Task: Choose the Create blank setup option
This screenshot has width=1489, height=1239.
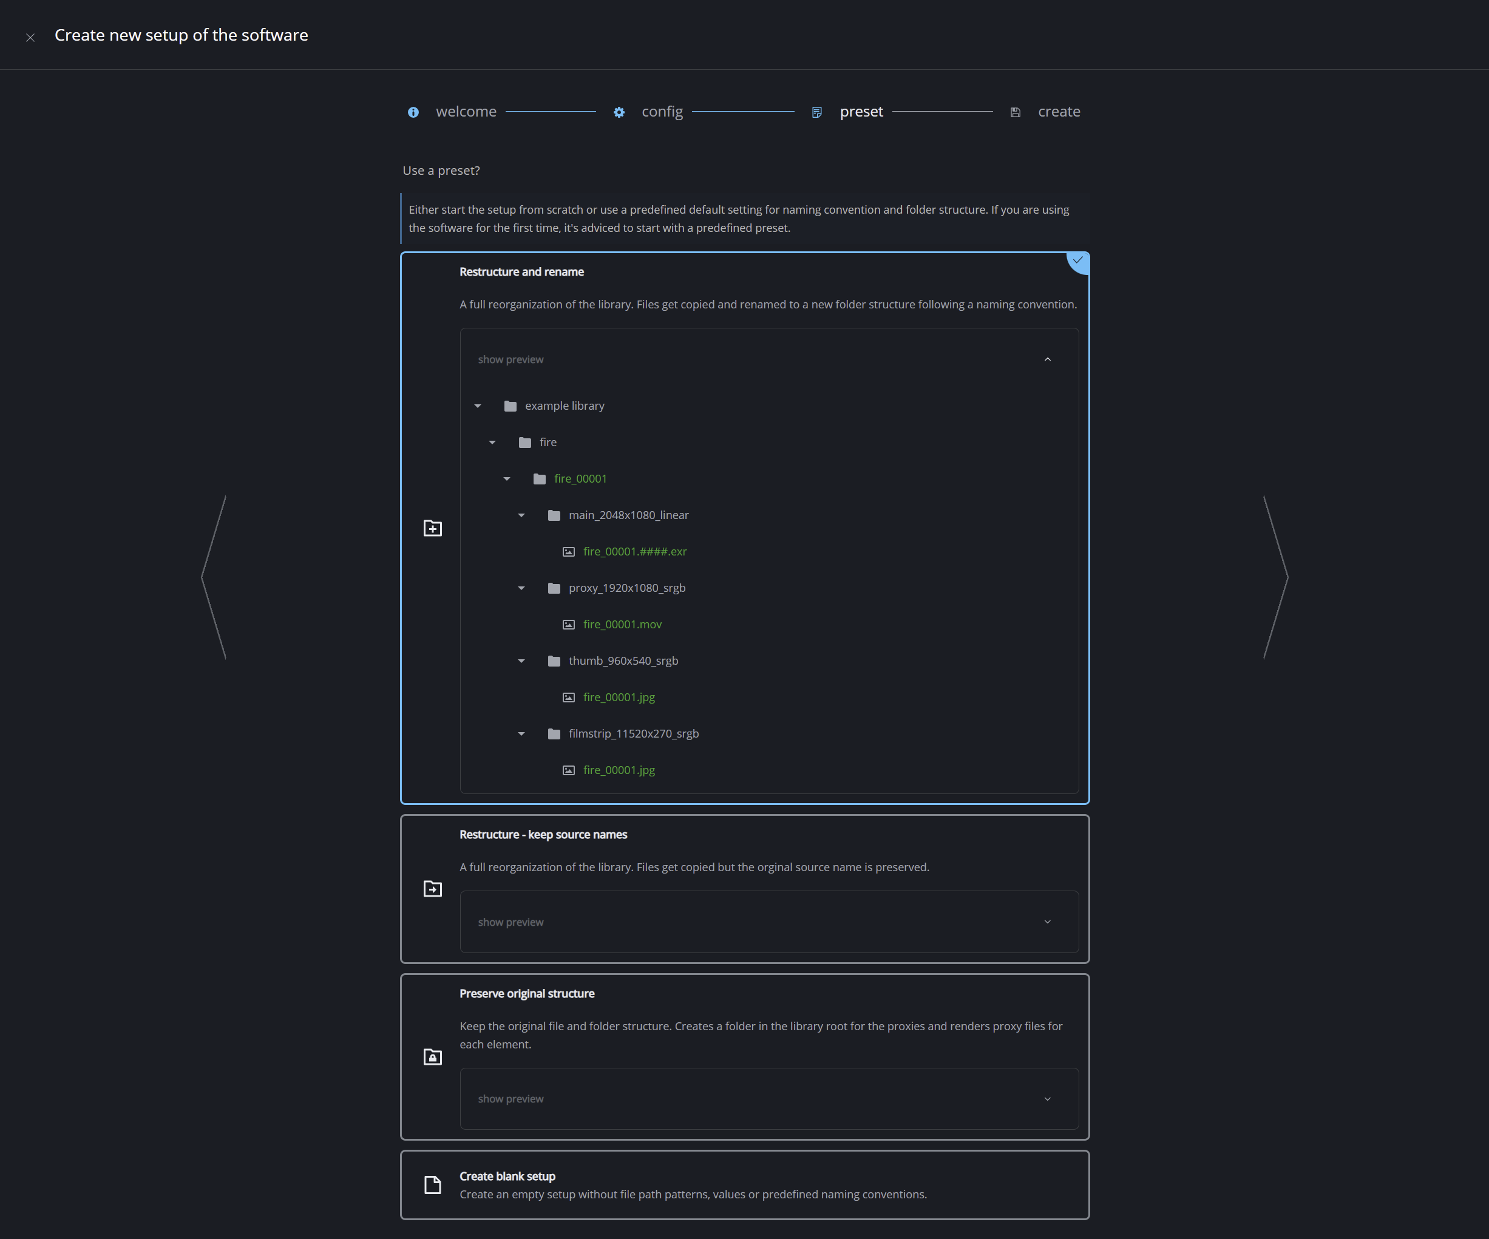Action: (507, 1176)
